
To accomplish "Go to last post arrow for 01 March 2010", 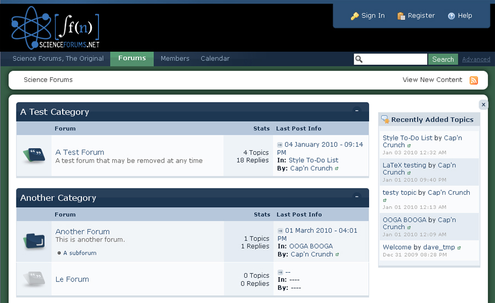I will click(x=280, y=231).
